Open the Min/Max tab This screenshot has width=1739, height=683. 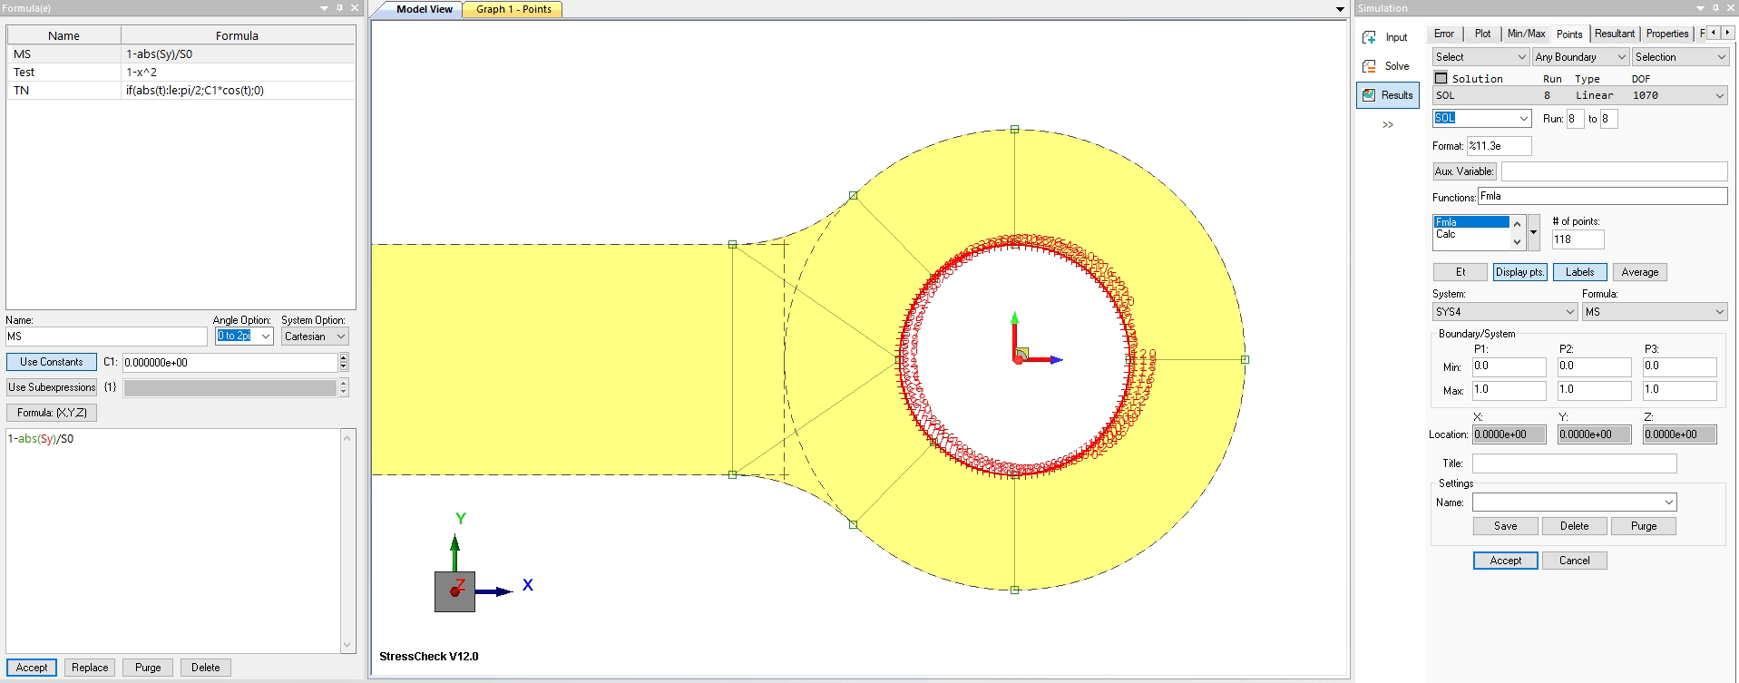(1526, 34)
